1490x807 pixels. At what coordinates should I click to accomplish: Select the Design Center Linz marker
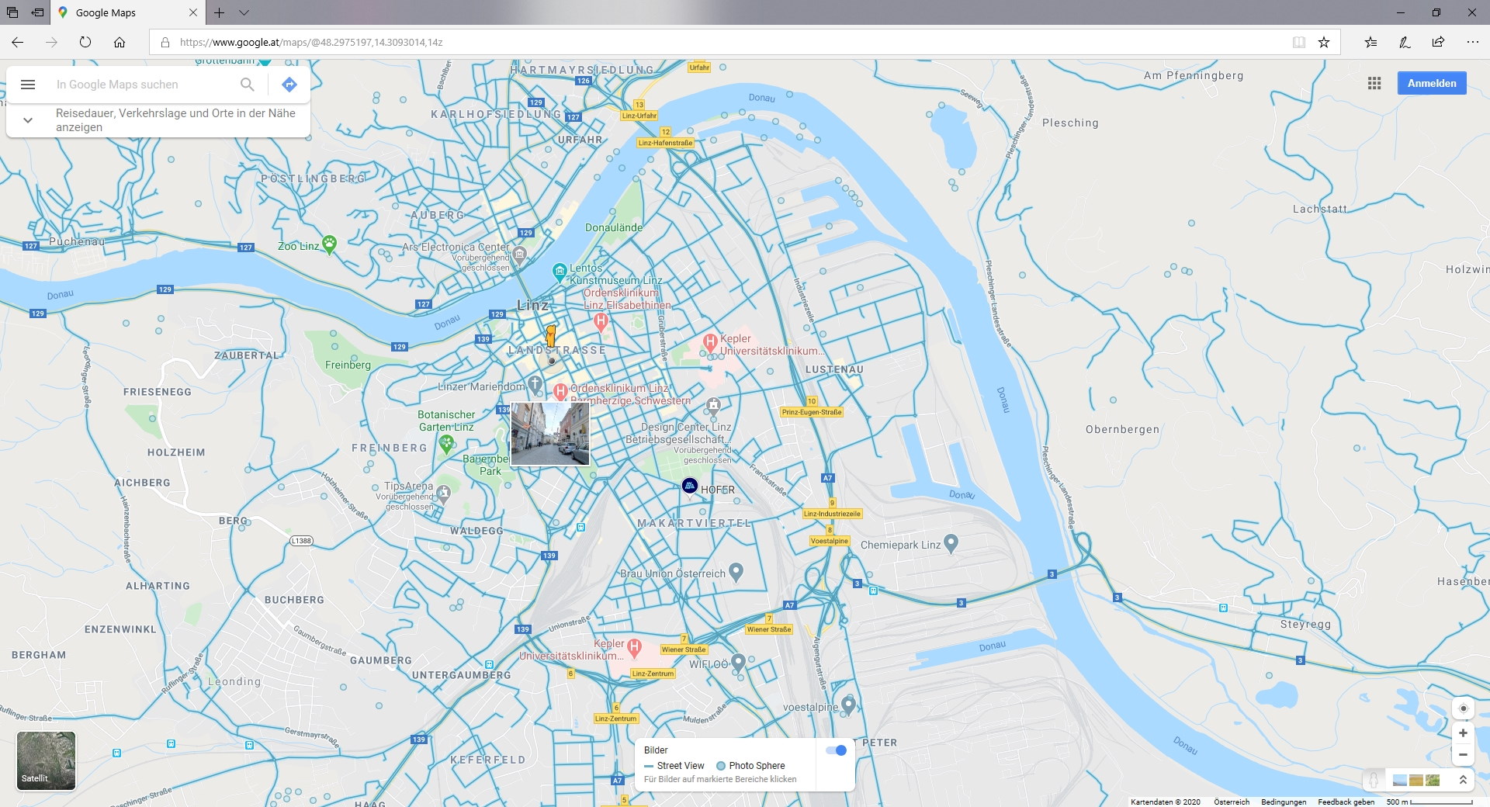point(713,404)
